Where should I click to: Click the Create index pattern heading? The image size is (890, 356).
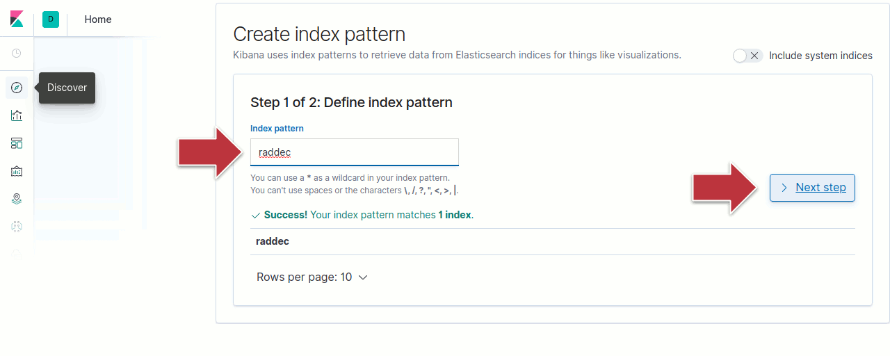pos(319,34)
